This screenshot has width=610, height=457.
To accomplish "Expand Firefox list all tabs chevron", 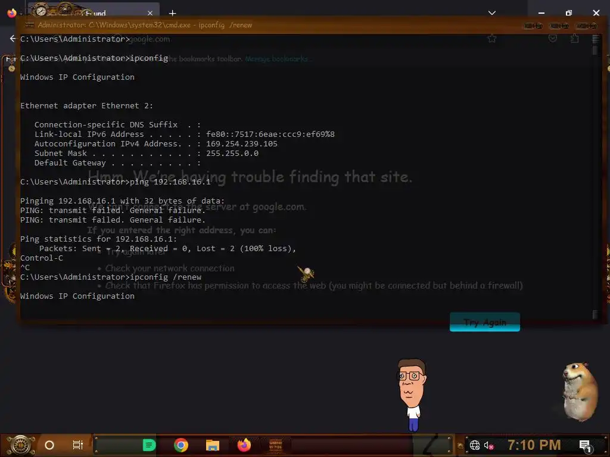I will 491,13.
